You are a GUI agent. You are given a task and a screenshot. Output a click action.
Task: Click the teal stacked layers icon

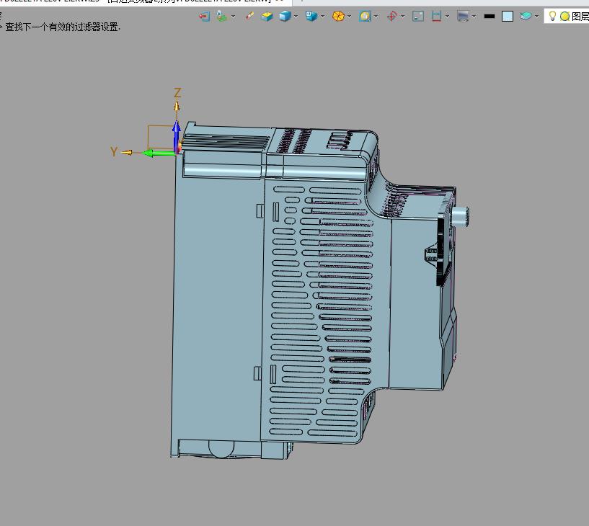click(526, 16)
